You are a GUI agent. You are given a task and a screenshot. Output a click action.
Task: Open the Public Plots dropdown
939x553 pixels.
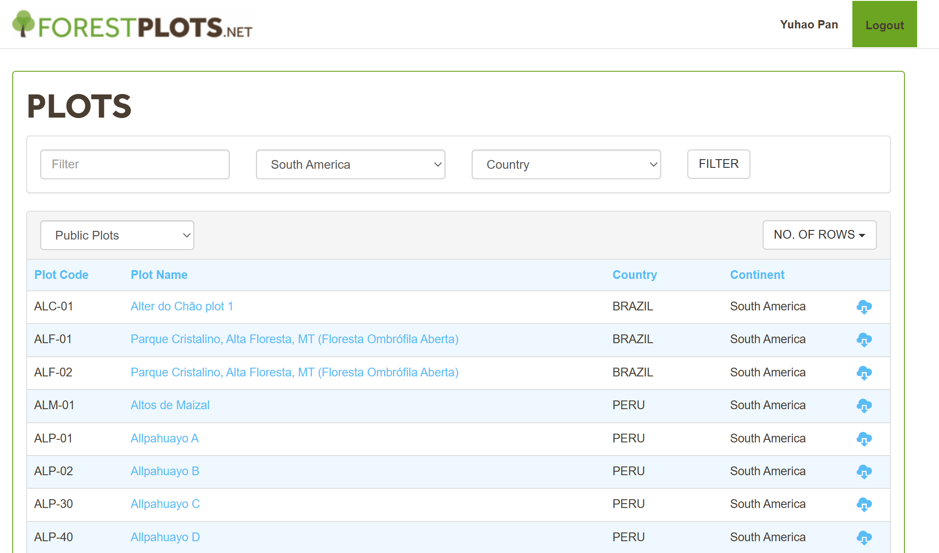point(117,235)
